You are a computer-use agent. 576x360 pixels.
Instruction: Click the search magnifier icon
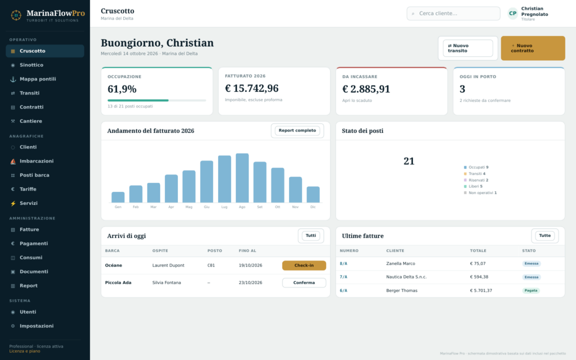click(413, 13)
